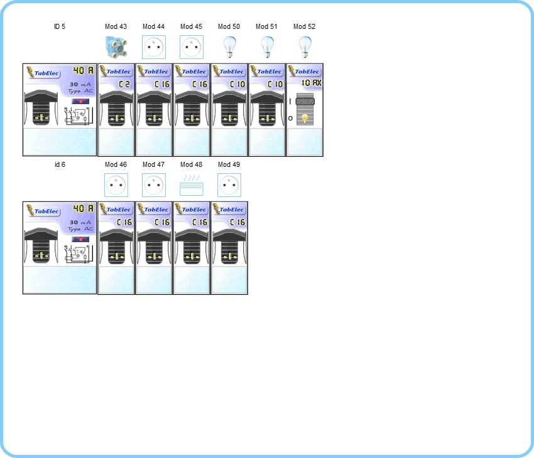Viewport: 534px width, 458px height.
Task: Click the 'Mod 49' label
Action: pyautogui.click(x=229, y=164)
